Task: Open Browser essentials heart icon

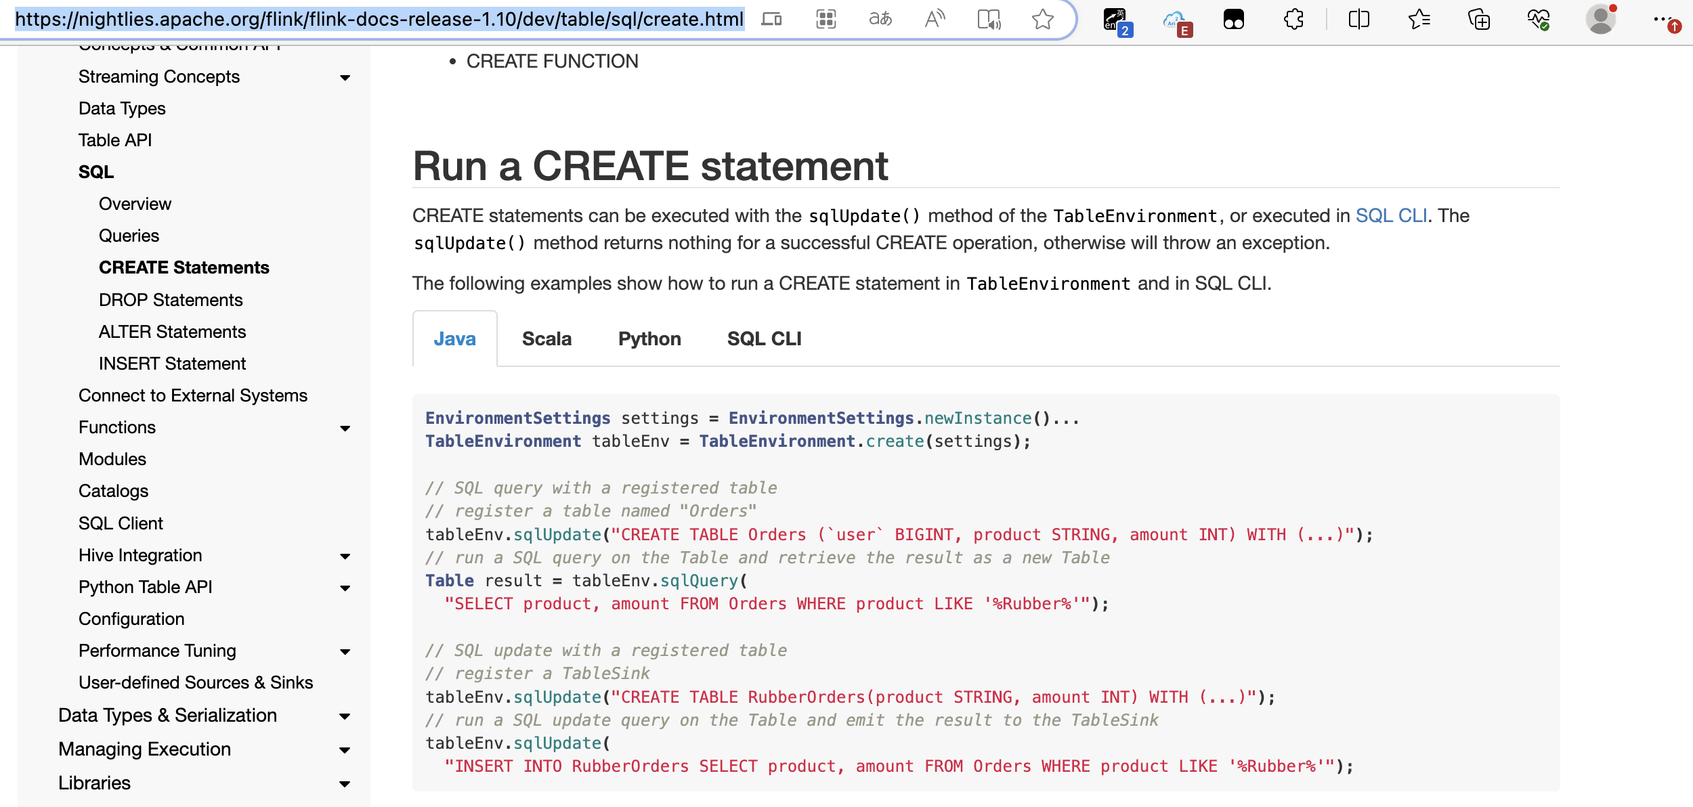Action: [x=1539, y=19]
